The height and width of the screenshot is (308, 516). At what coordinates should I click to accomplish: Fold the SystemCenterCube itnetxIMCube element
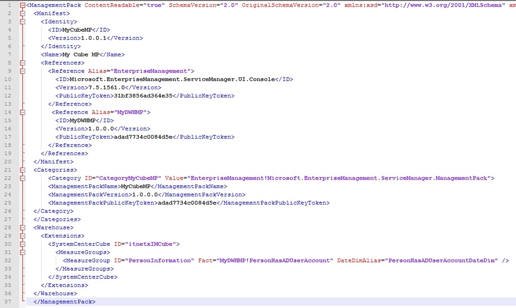click(22, 244)
